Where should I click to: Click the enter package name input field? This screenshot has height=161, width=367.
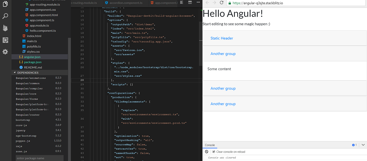pos(39,158)
